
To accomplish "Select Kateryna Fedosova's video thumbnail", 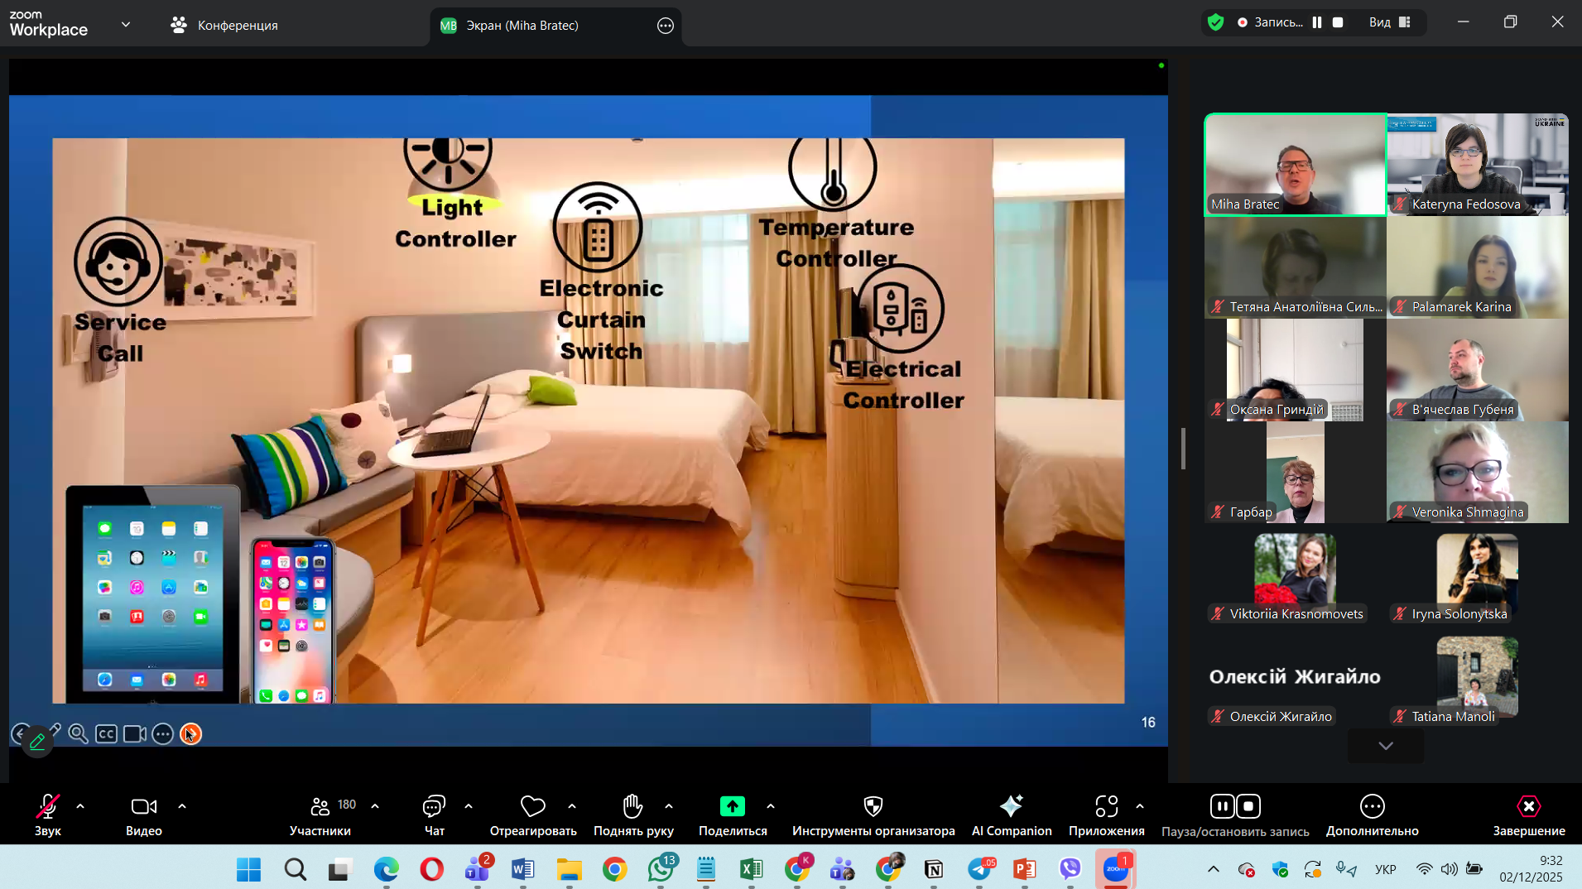I will [x=1477, y=164].
